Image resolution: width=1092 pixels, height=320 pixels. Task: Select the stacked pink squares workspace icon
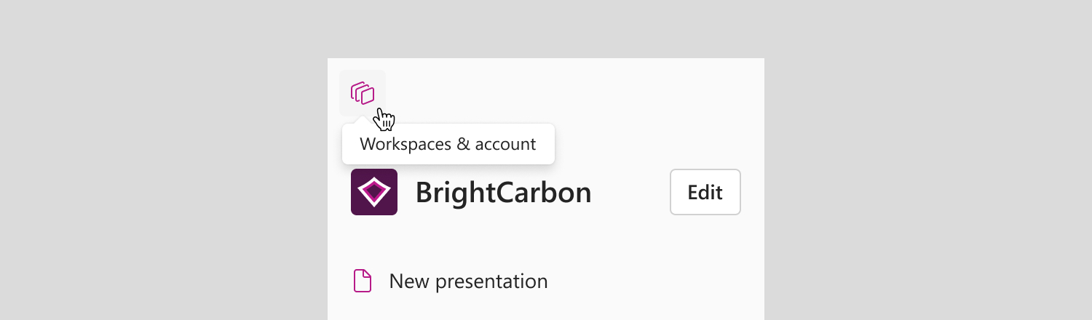click(363, 93)
